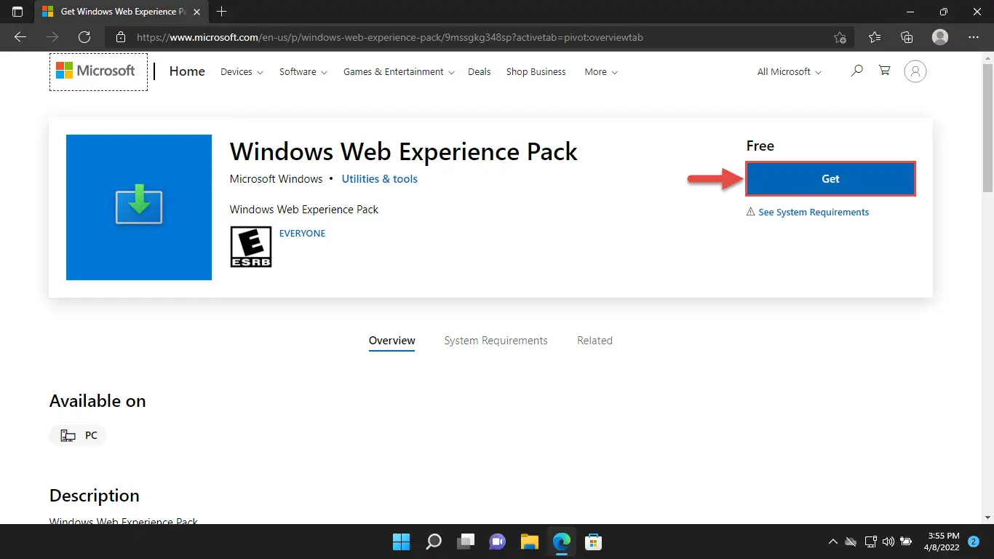This screenshot has width=994, height=559.
Task: Open the Favorites list icon
Action: click(x=875, y=37)
